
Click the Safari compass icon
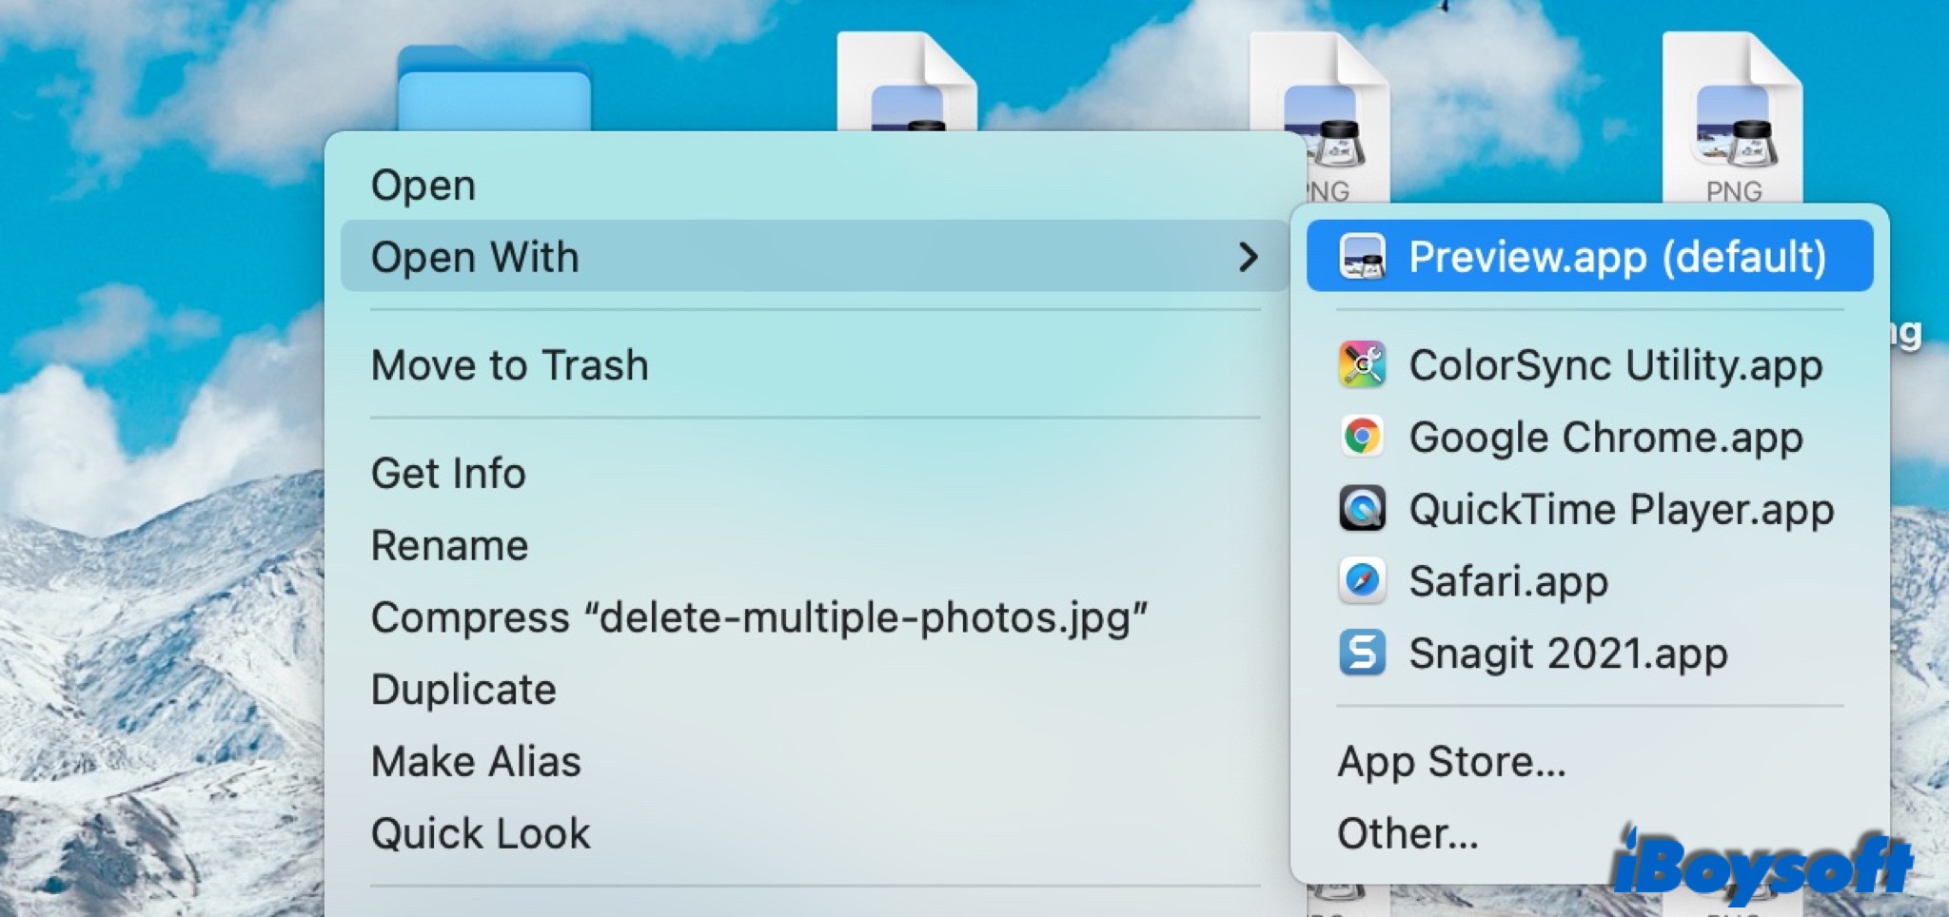click(x=1362, y=581)
